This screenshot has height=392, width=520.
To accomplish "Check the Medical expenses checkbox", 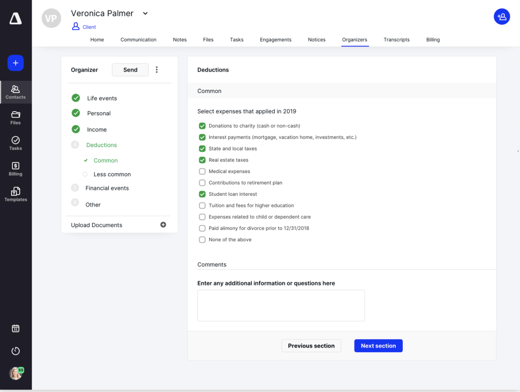I will coord(202,171).
